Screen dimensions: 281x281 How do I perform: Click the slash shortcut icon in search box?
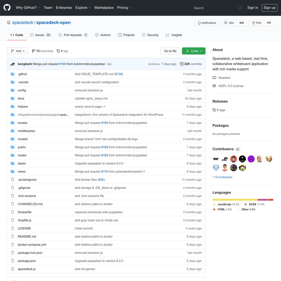click(x=240, y=8)
